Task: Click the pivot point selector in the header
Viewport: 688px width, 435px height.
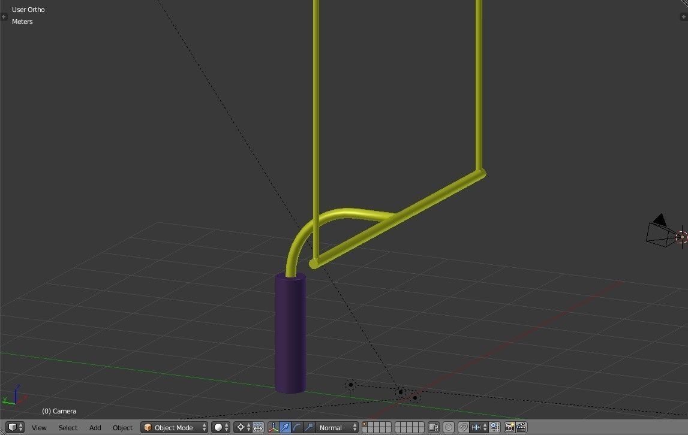Action: pyautogui.click(x=240, y=427)
